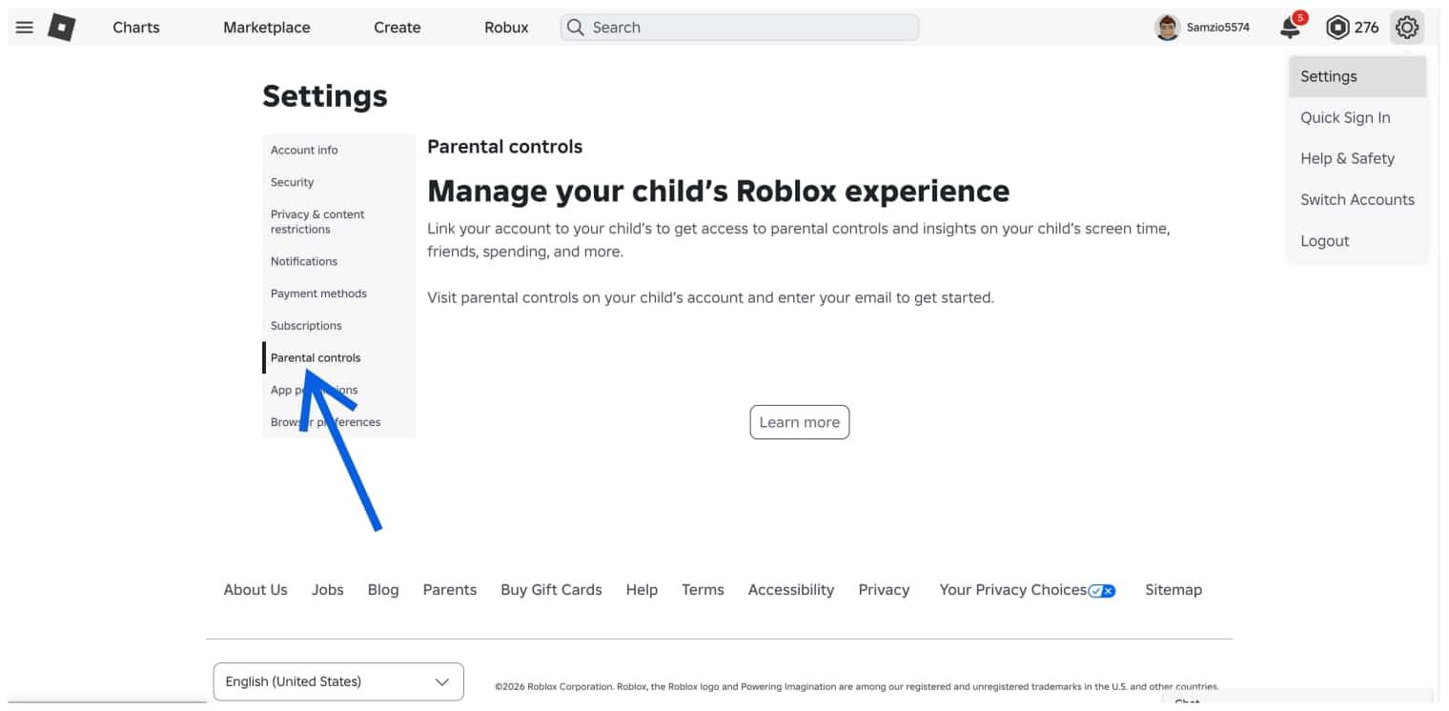Navigate to the Marketplace tab
Viewport: 1449px width, 711px height.
point(266,28)
